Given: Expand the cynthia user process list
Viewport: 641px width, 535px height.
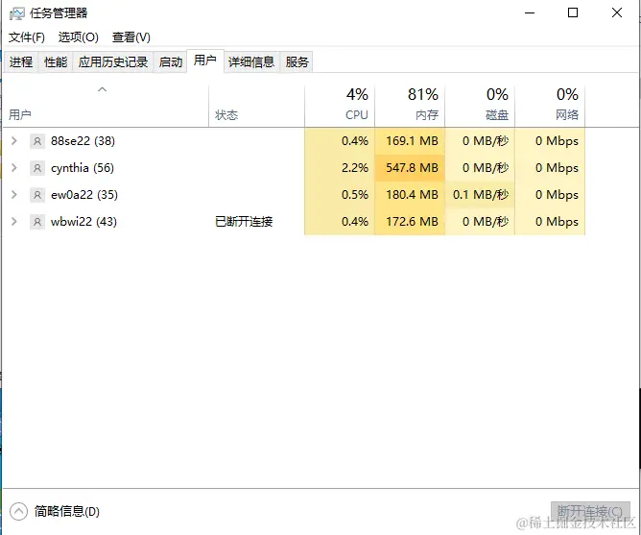Looking at the screenshot, I should (14, 167).
